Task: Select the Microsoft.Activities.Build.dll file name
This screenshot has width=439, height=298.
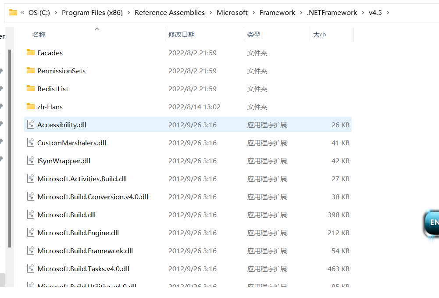Action: pyautogui.click(x=82, y=179)
